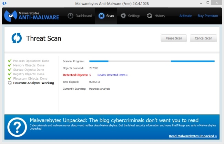Close the Malwarebytes window

tap(217, 2)
